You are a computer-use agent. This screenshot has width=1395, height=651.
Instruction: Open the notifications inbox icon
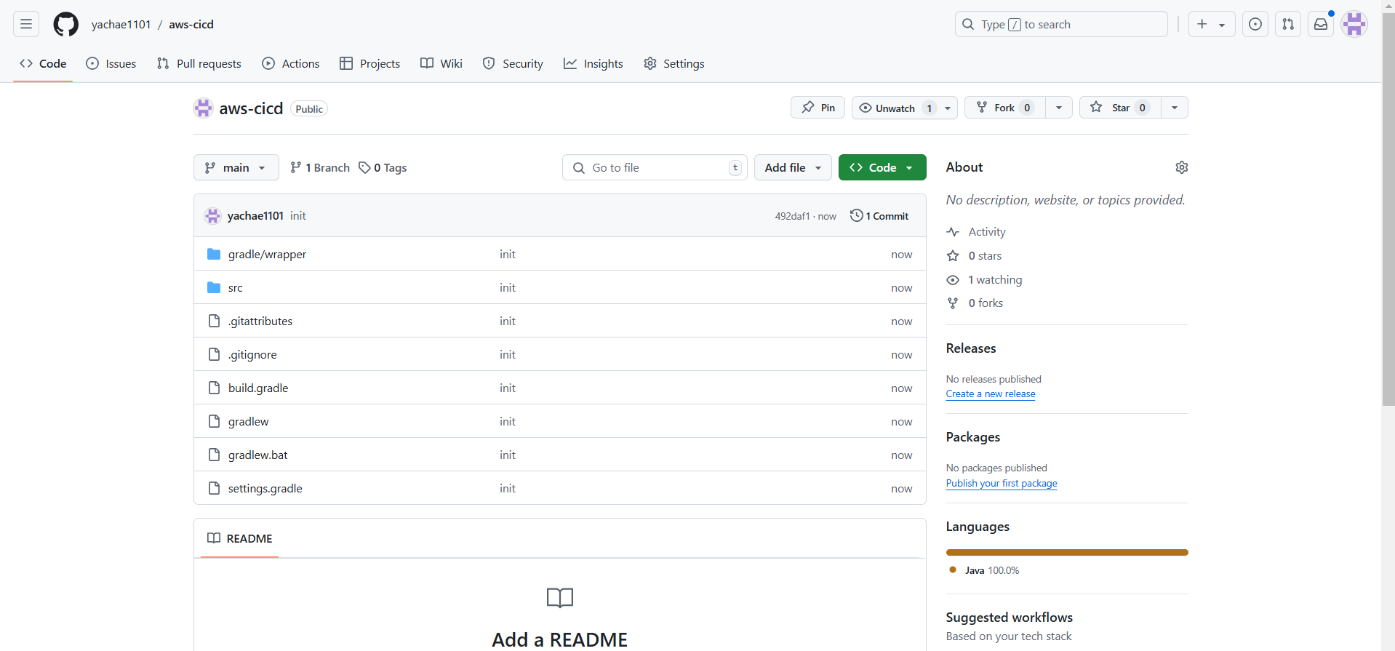(1321, 24)
